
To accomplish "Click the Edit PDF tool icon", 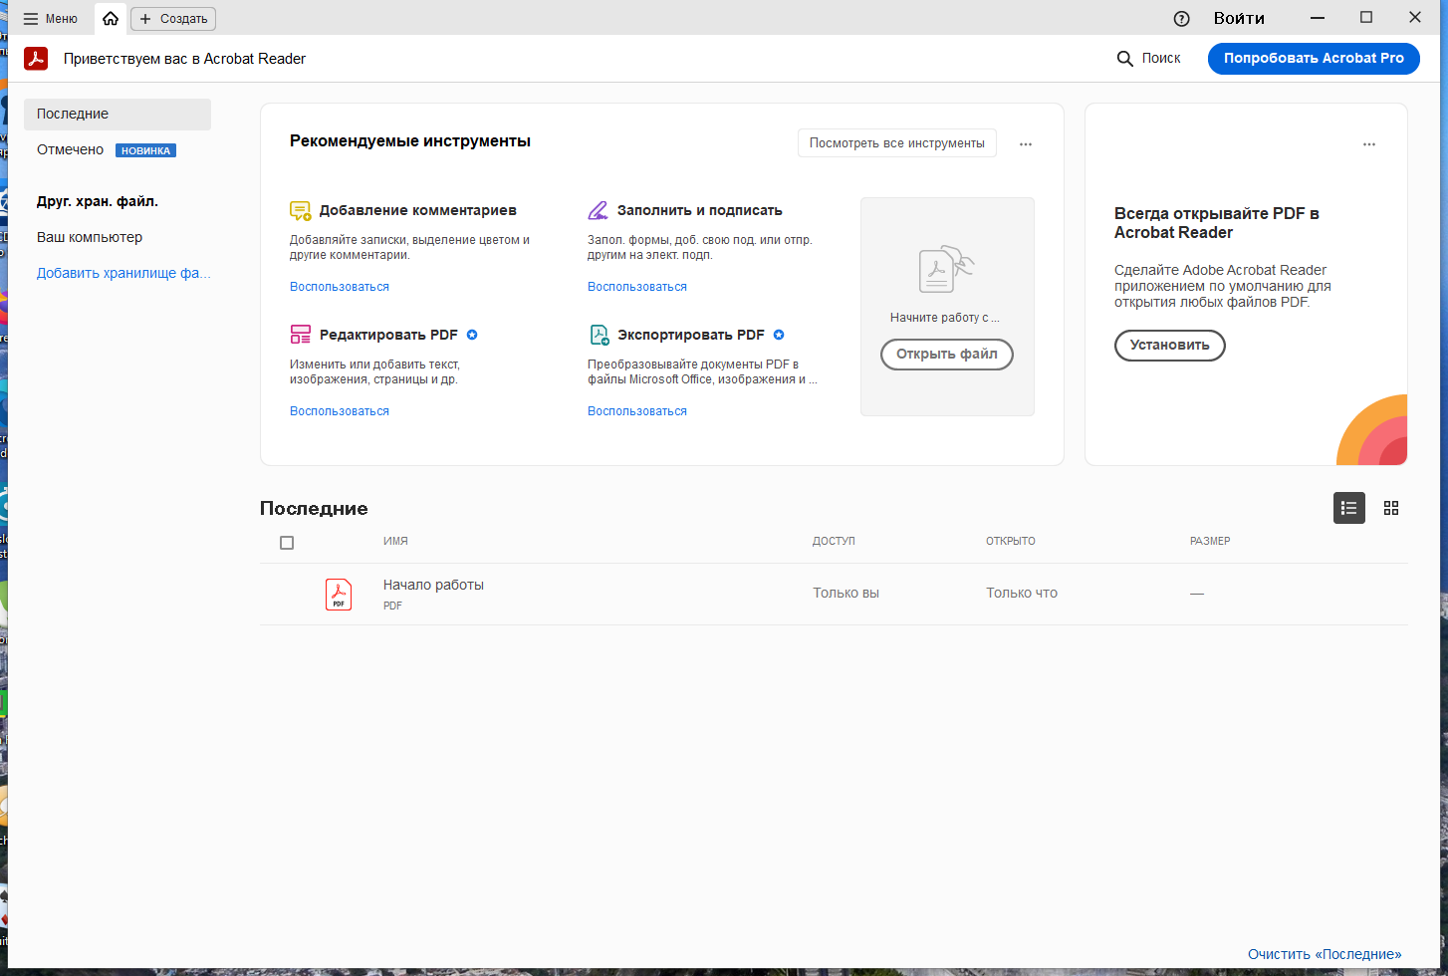I will [x=300, y=335].
